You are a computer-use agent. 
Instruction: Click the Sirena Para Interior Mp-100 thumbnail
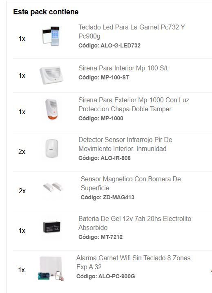coord(51,75)
